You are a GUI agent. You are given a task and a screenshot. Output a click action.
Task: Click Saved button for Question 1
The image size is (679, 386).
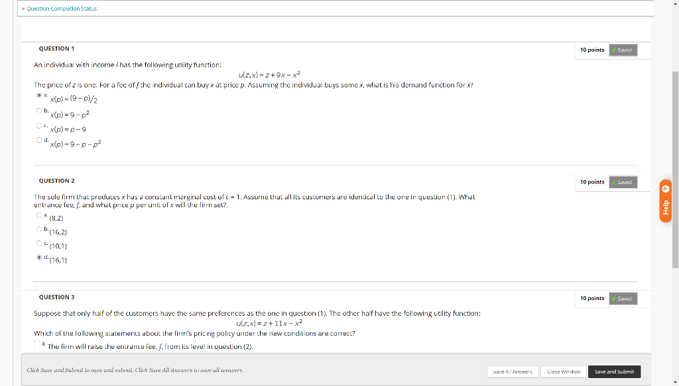(x=623, y=50)
